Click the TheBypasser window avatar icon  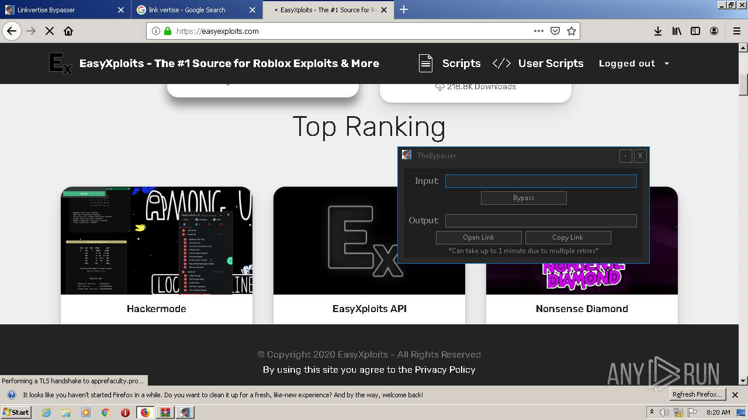pos(407,155)
